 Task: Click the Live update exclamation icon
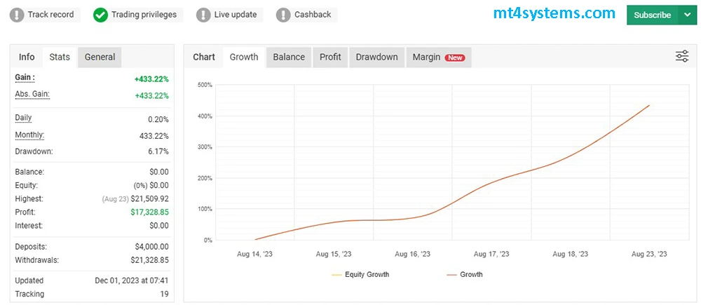(x=203, y=15)
